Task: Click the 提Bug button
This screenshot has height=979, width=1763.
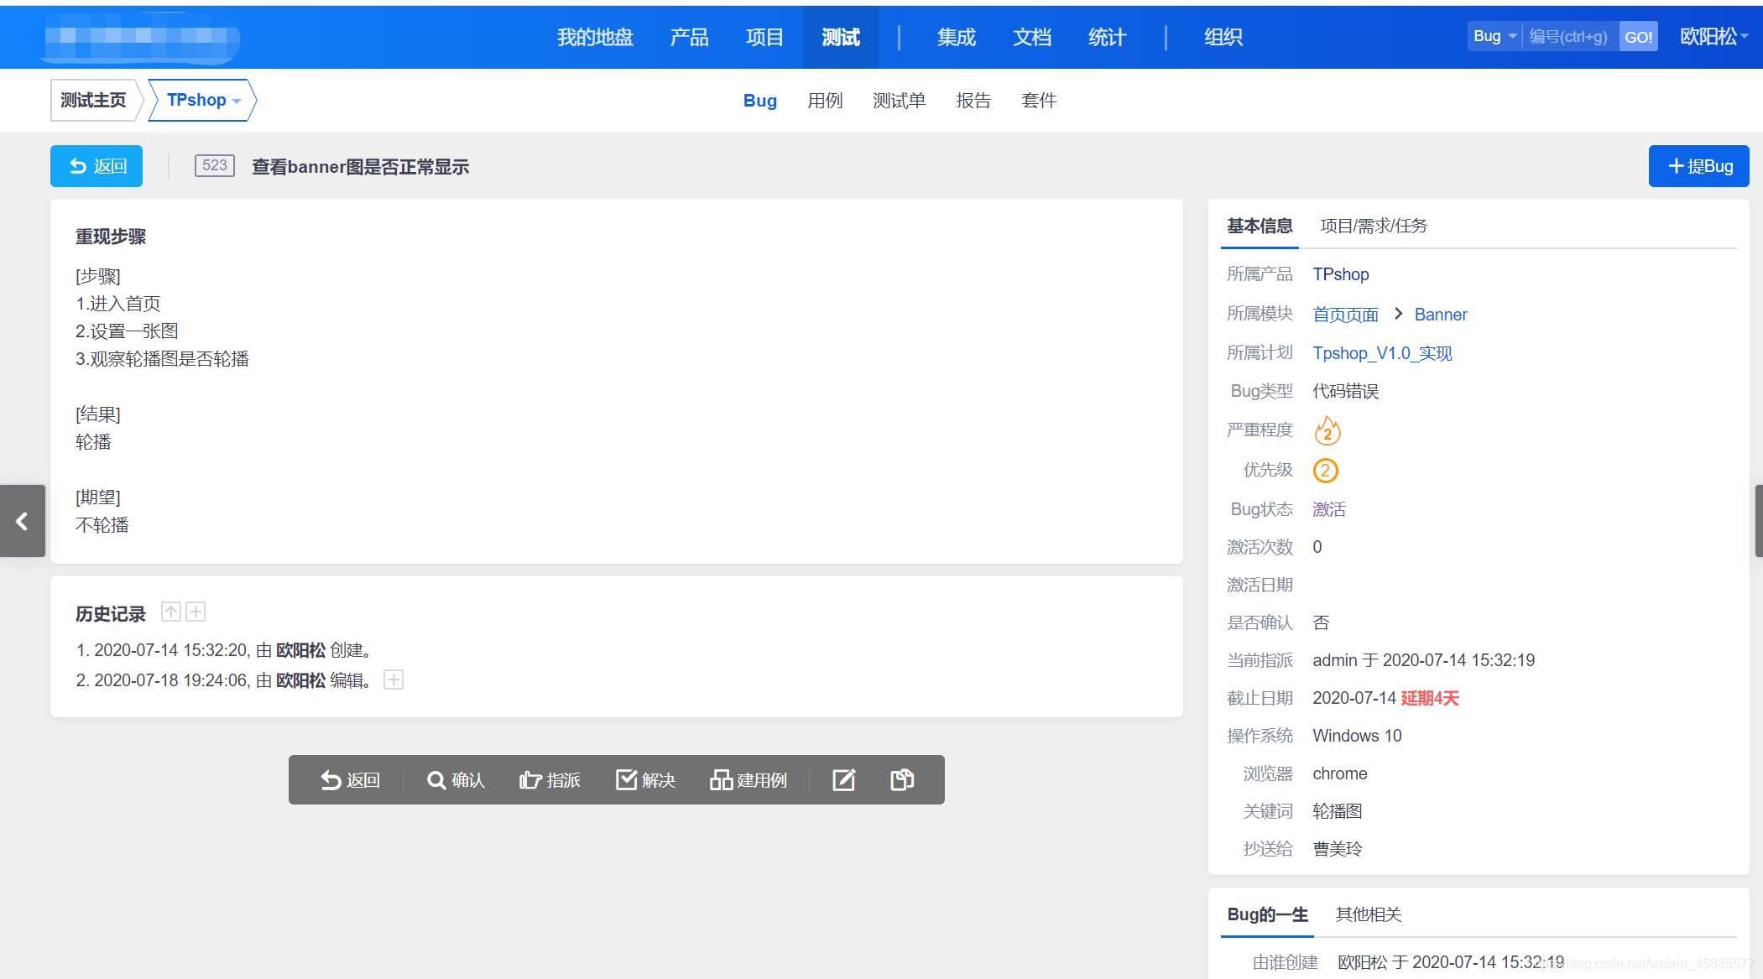Action: [x=1698, y=166]
